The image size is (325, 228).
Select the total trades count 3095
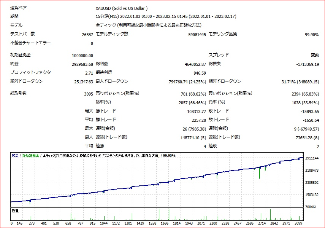point(87,94)
